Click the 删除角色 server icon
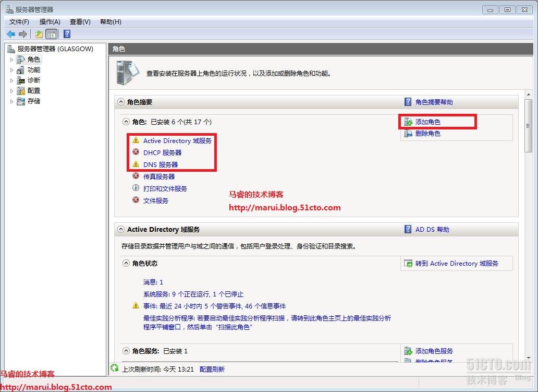The image size is (538, 392). [x=408, y=133]
